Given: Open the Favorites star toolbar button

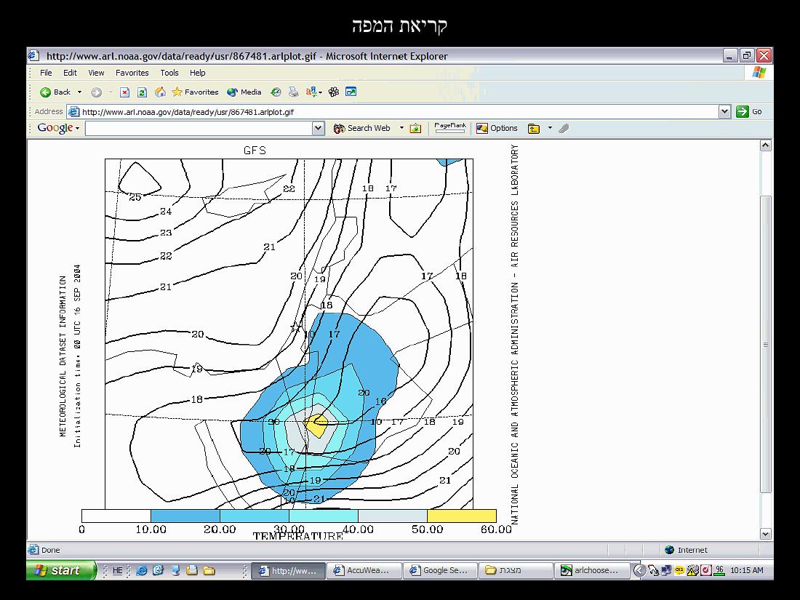Looking at the screenshot, I should (195, 92).
